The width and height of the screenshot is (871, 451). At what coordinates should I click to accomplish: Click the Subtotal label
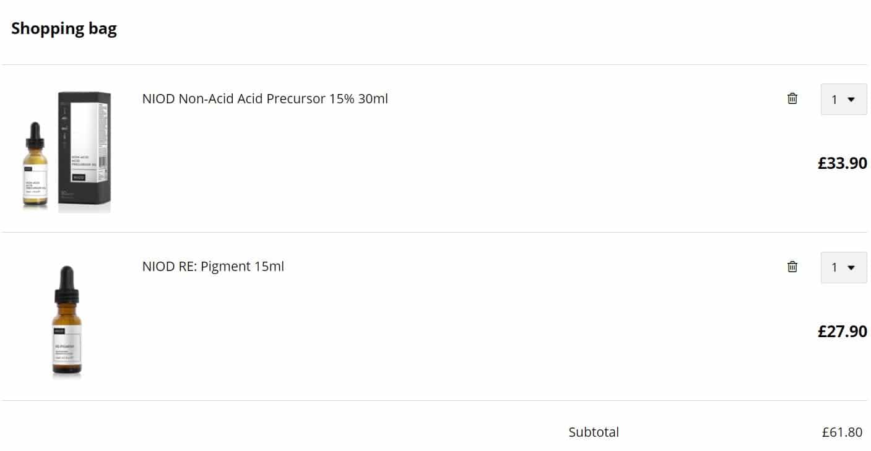594,432
